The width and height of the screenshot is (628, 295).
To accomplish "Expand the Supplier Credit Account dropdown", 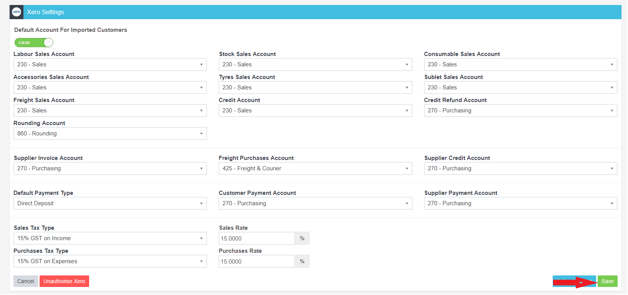I will 520,168.
